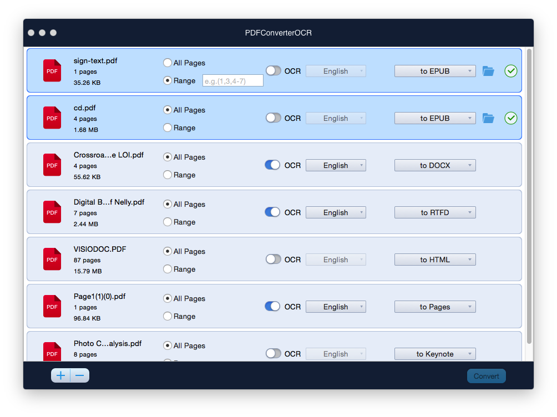The image size is (557, 417).
Task: Toggle OCR on for Photo C...alysis.pdf
Action: tap(272, 353)
